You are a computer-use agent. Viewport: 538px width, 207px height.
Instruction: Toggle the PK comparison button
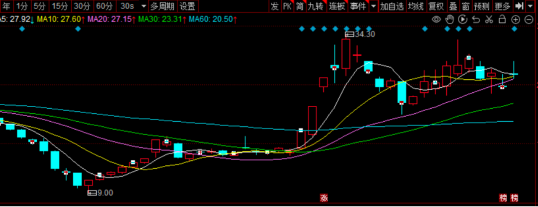point(287,6)
